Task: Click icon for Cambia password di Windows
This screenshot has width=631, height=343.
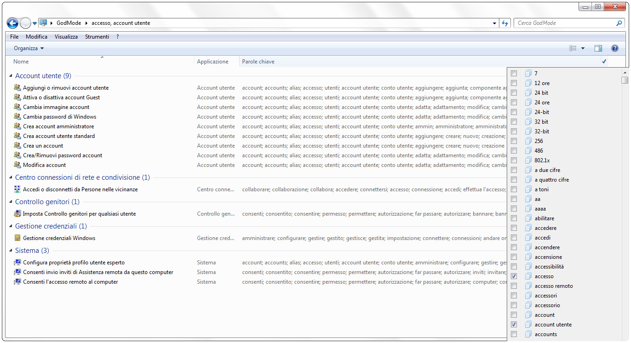Action: pyautogui.click(x=17, y=117)
